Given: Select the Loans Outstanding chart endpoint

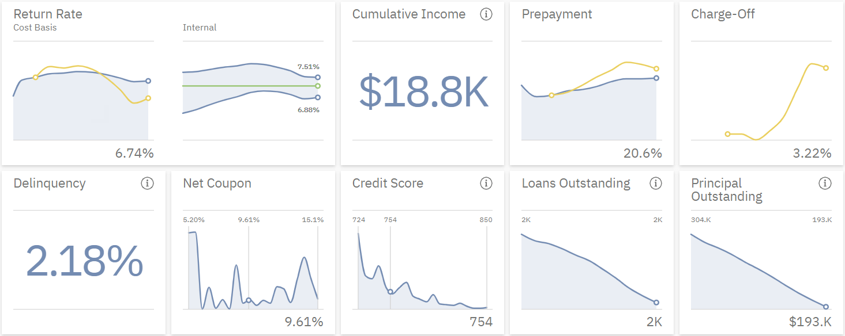Looking at the screenshot, I should point(656,301).
